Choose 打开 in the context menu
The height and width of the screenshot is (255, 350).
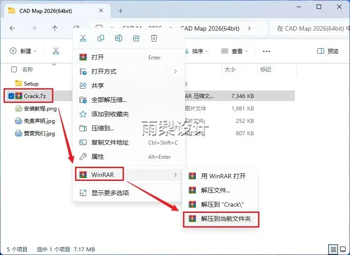[129, 57]
